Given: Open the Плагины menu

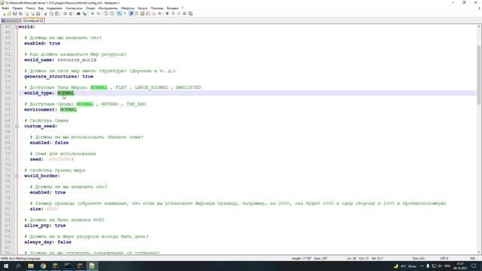Looking at the screenshot, I should [x=157, y=8].
